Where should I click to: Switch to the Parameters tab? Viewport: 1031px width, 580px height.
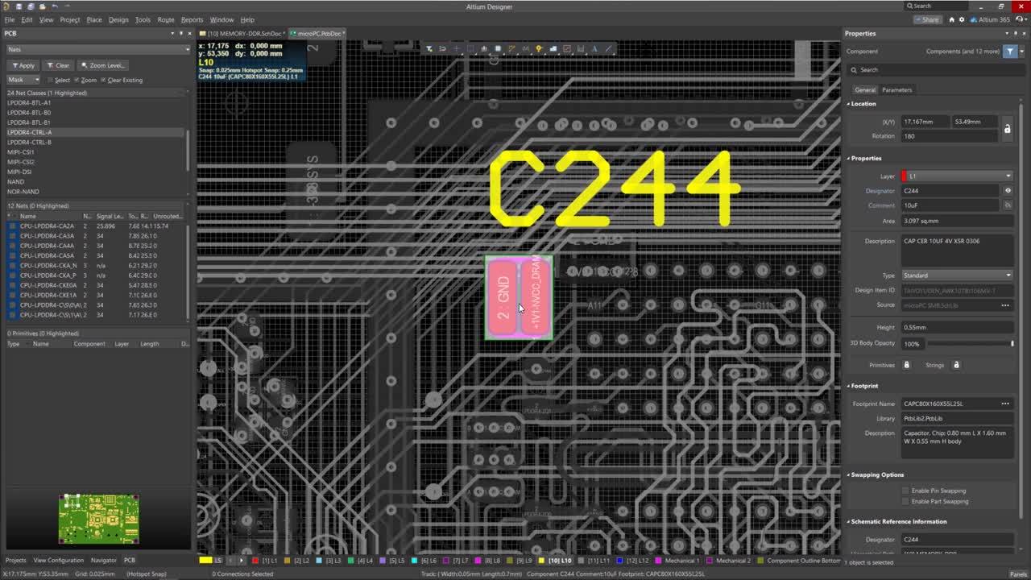coord(896,89)
